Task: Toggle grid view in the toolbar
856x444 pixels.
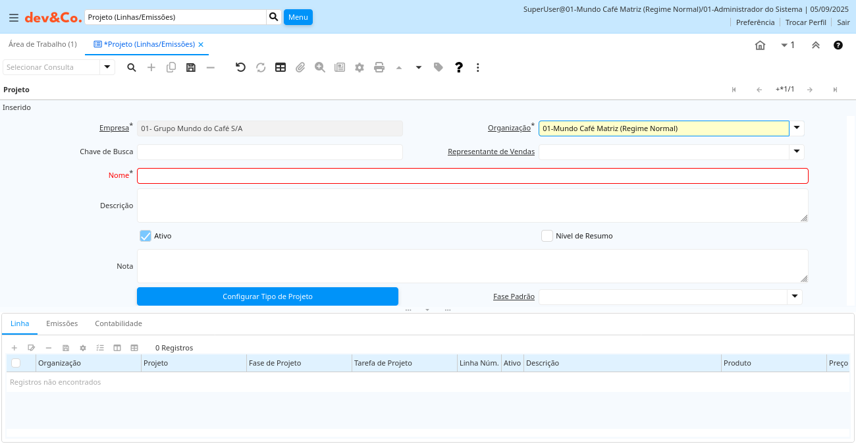Action: [x=281, y=67]
